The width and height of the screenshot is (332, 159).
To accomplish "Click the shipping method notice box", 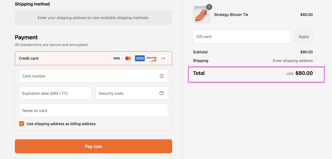I will point(93,18).
